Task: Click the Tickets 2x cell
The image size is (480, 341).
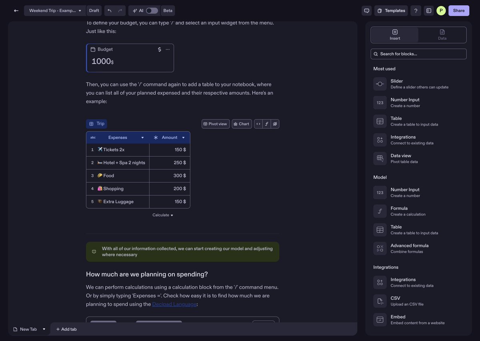Action: click(118, 150)
